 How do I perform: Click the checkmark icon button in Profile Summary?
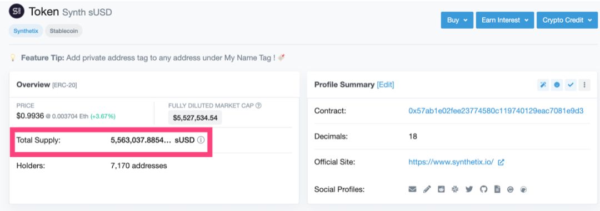tap(571, 85)
